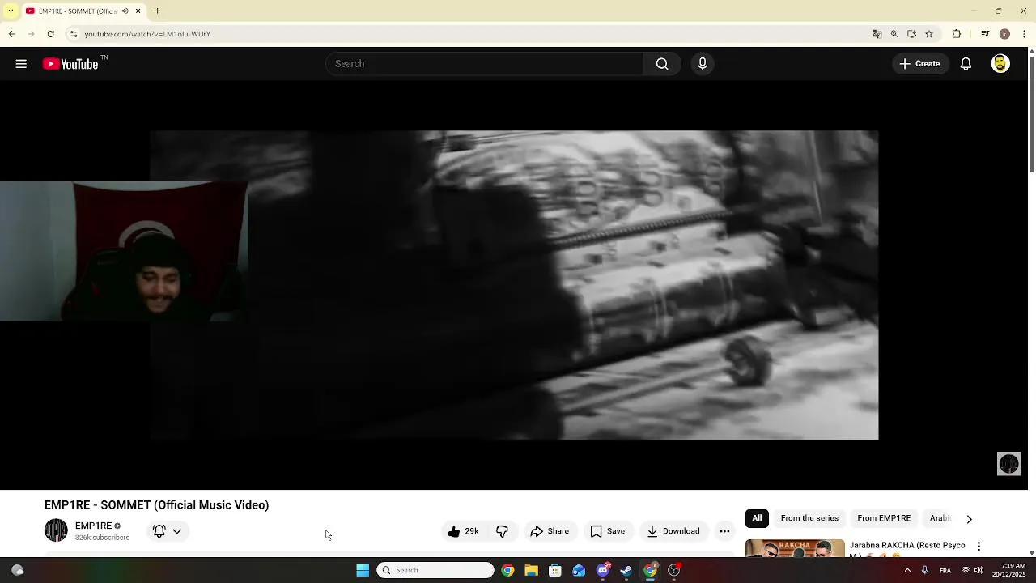This screenshot has width=1036, height=583.
Task: Select the partially shown Arabic chip
Action: coord(940,518)
